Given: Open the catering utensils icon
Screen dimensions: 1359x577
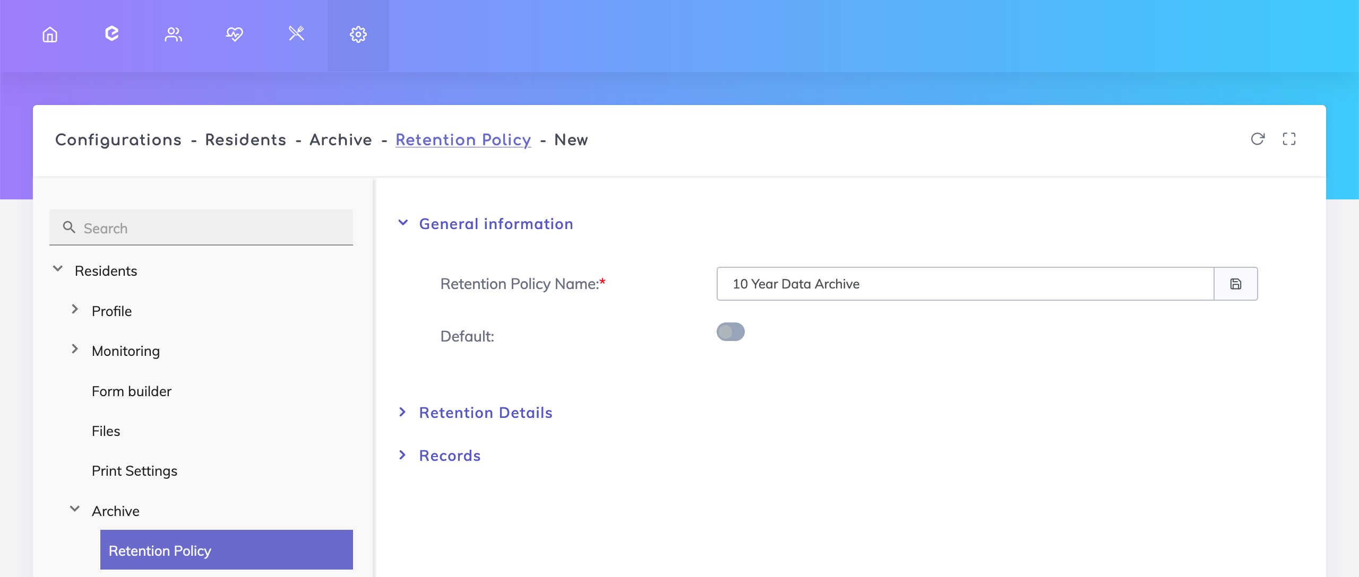Looking at the screenshot, I should coord(296,34).
